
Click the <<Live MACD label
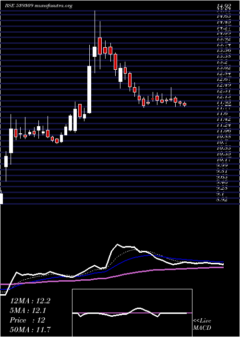click(x=202, y=324)
